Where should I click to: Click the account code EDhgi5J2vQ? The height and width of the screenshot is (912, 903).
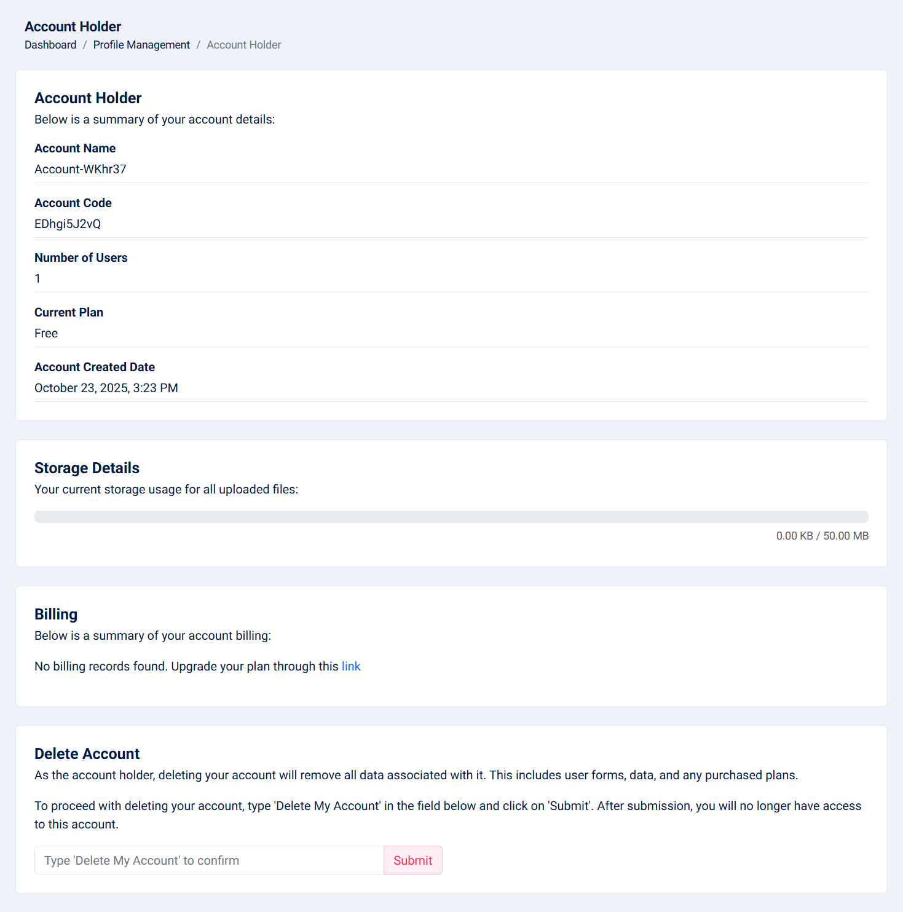pyautogui.click(x=68, y=224)
